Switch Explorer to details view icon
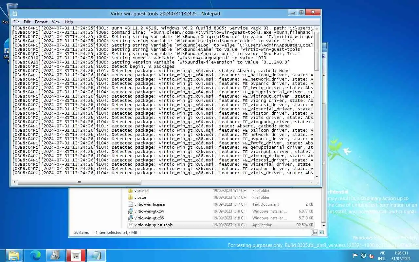 click(x=314, y=232)
